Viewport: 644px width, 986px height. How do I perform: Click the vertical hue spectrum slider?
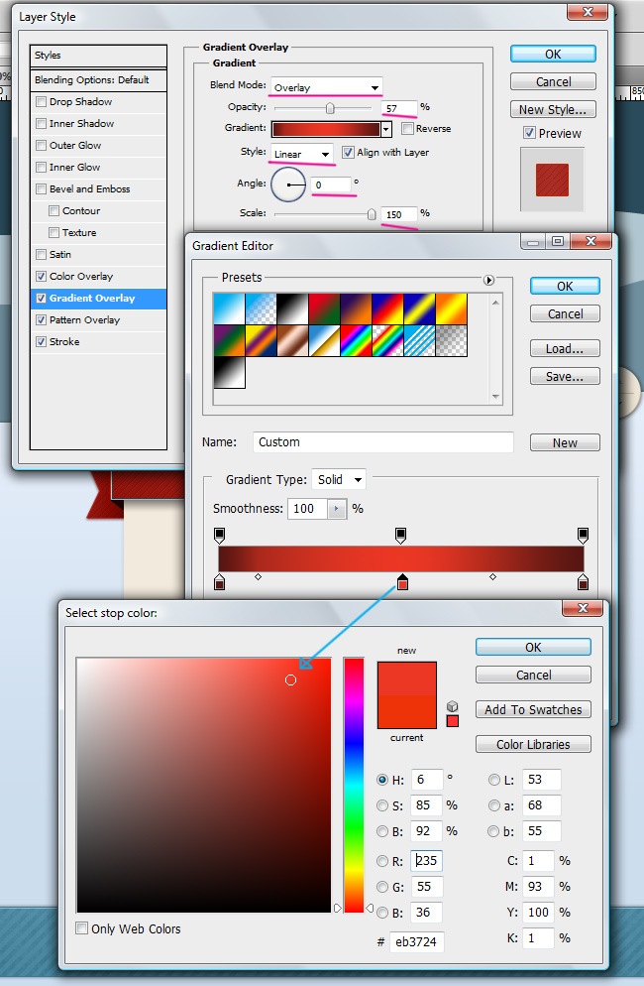pyautogui.click(x=354, y=784)
